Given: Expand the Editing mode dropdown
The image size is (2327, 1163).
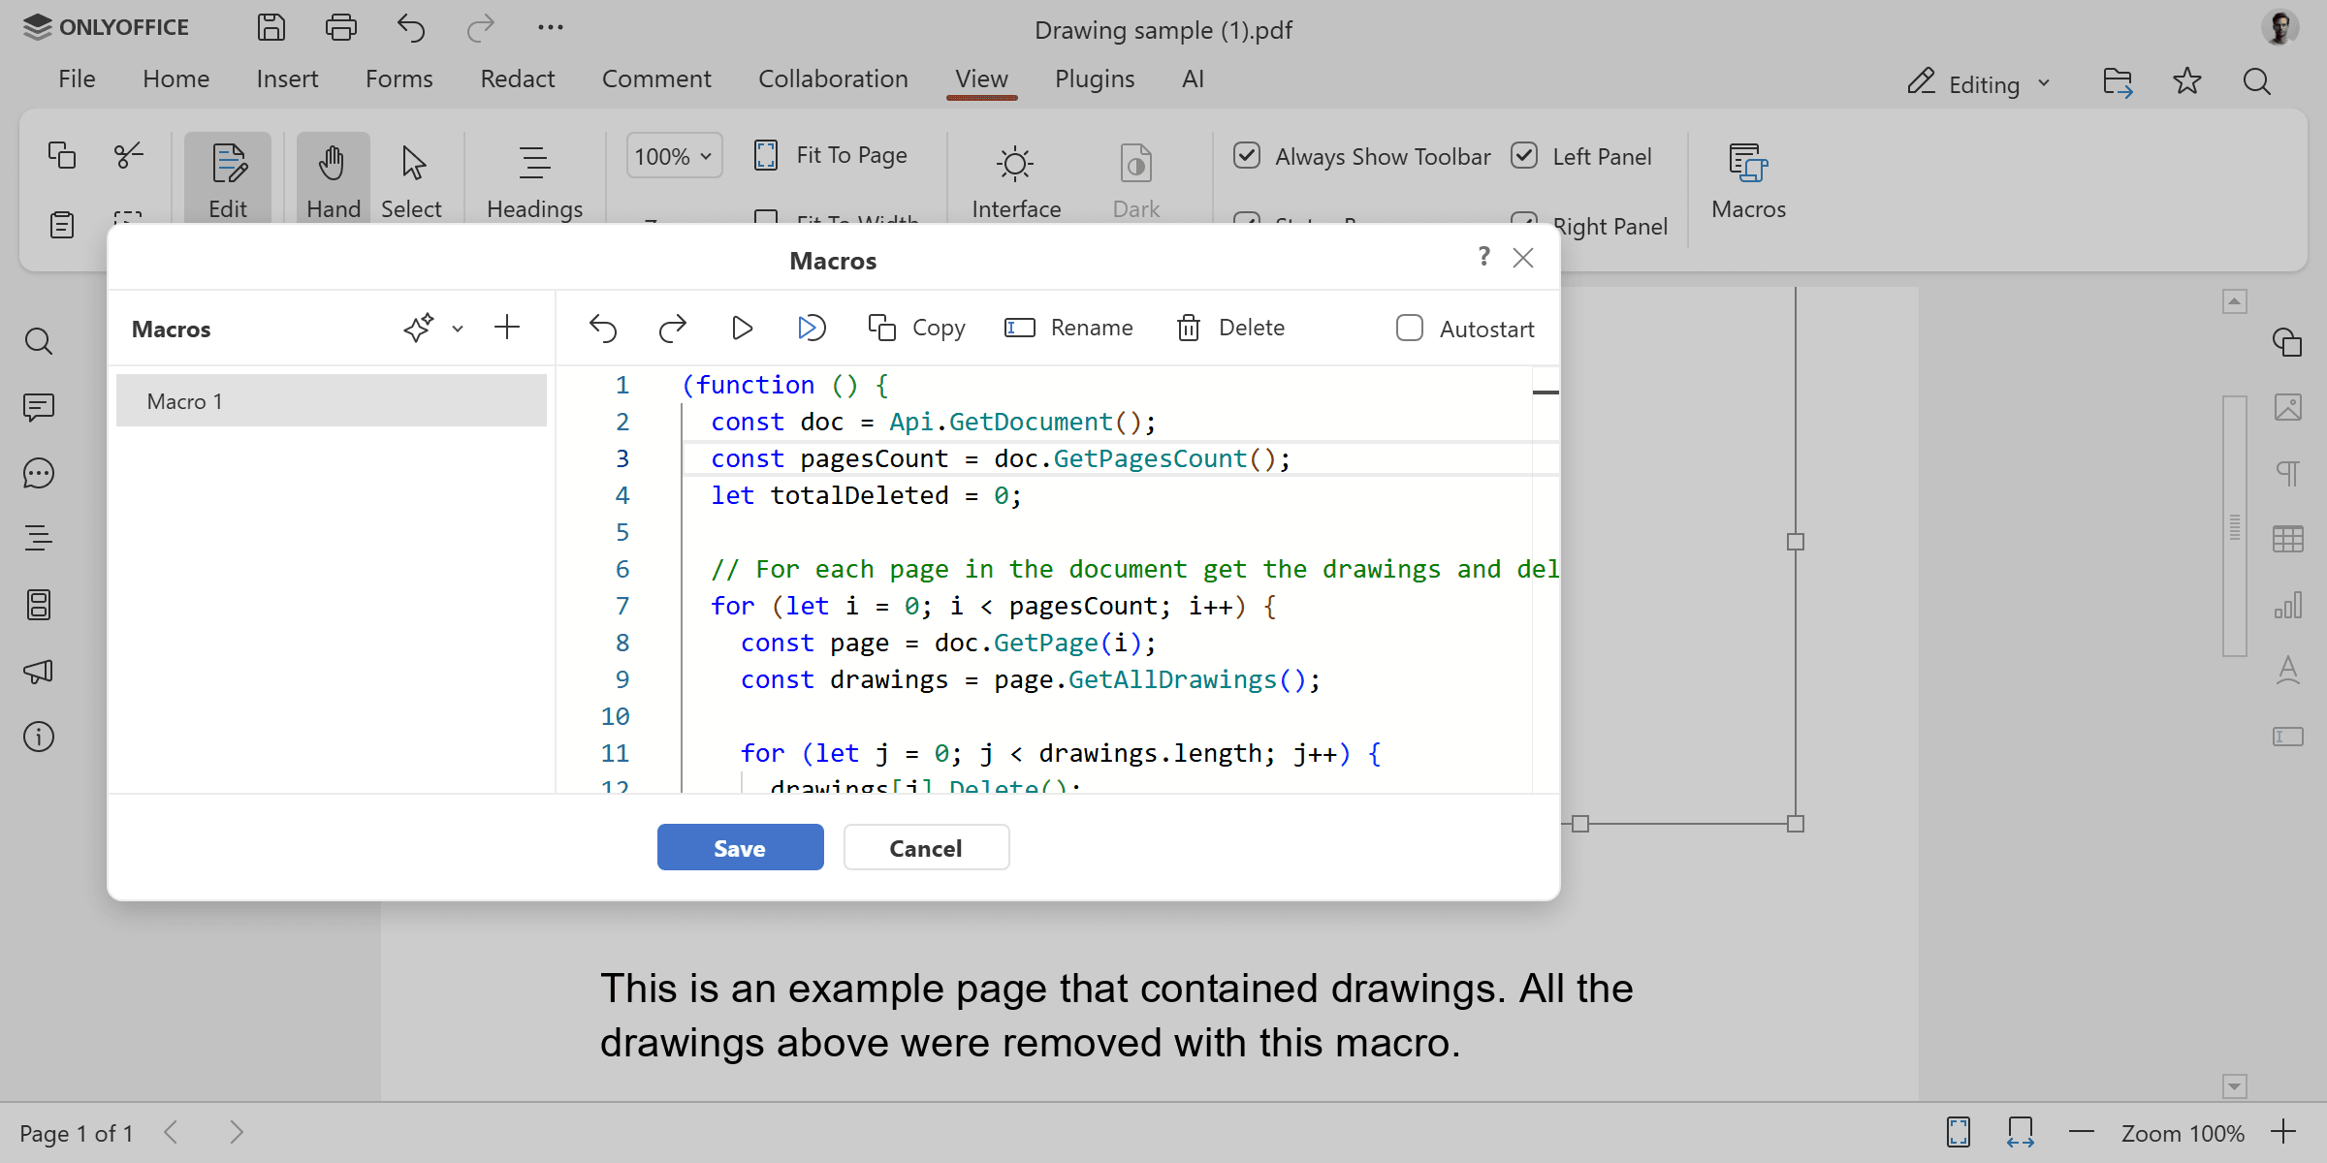Looking at the screenshot, I should (1979, 82).
